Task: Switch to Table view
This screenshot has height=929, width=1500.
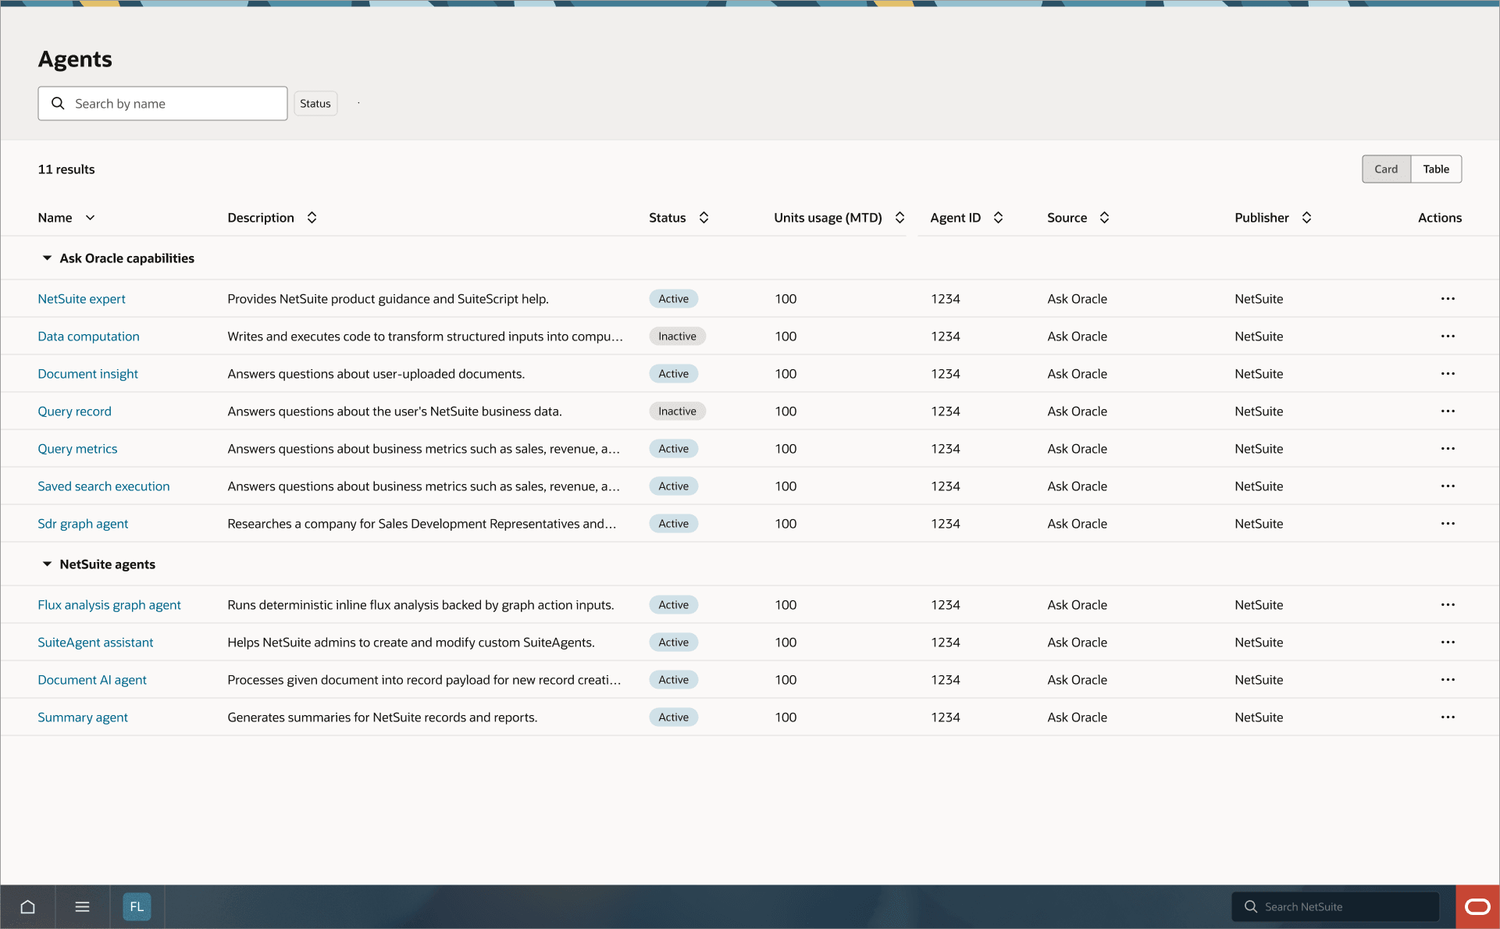Action: (1436, 169)
